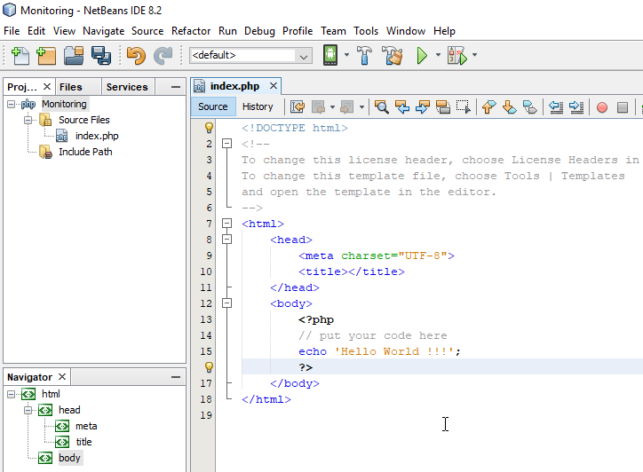643x472 pixels.
Task: Click the Next Bookmark icon
Action: [x=509, y=107]
